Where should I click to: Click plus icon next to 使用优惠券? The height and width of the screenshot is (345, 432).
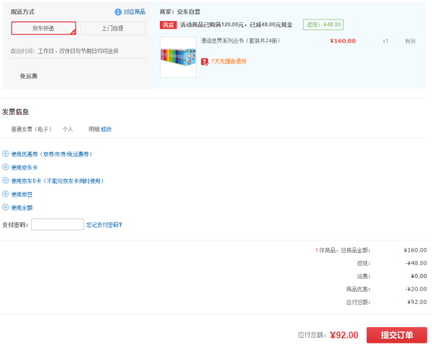(6, 154)
